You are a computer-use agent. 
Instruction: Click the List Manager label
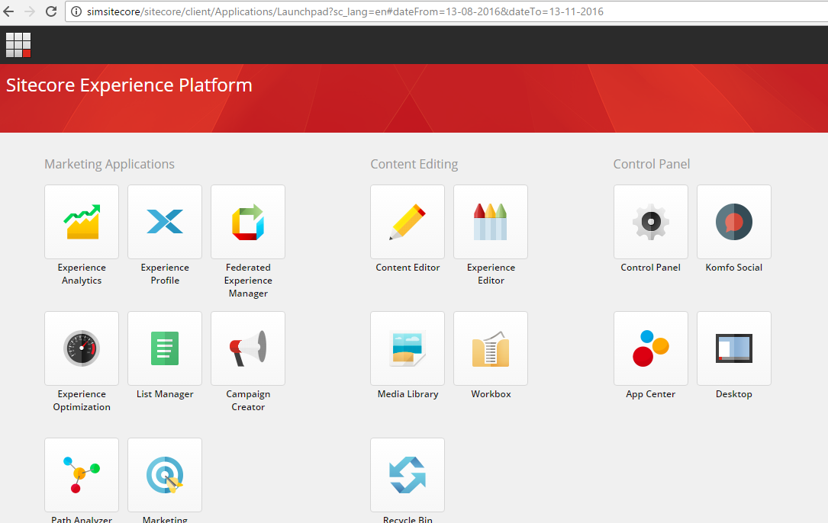[x=165, y=394]
